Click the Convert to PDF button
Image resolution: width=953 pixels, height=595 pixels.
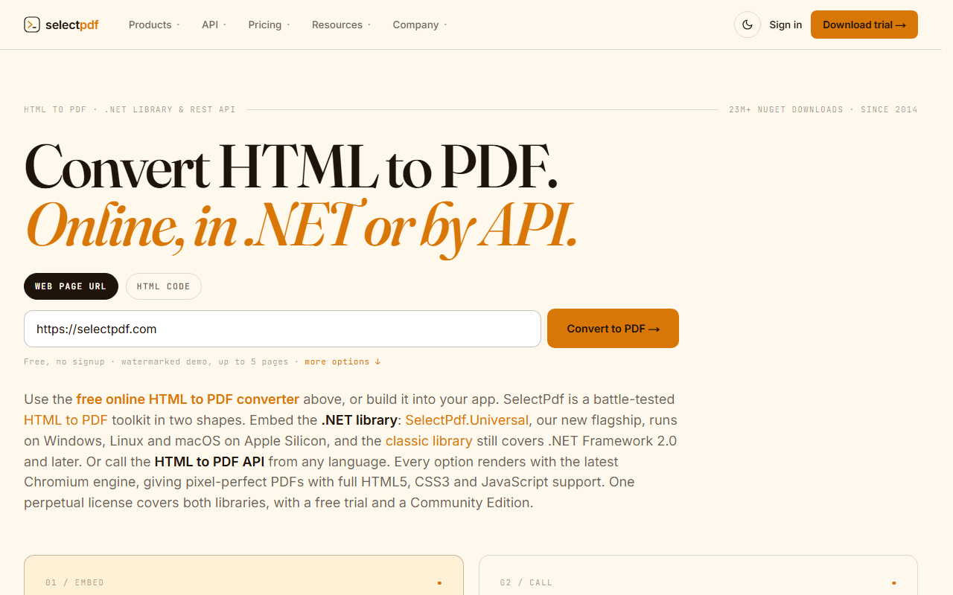pyautogui.click(x=613, y=328)
